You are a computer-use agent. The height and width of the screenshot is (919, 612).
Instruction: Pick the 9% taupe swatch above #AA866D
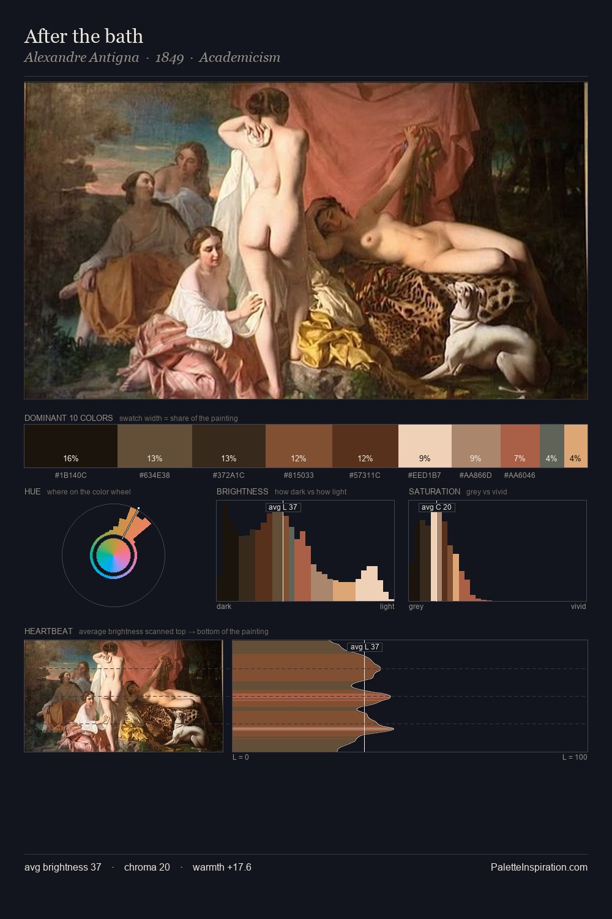[x=476, y=446]
